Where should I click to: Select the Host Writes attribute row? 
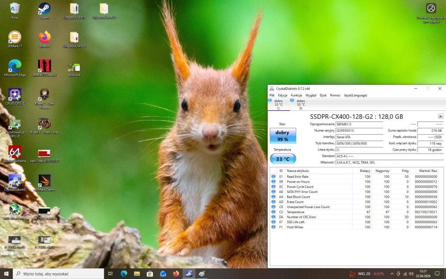point(355,227)
